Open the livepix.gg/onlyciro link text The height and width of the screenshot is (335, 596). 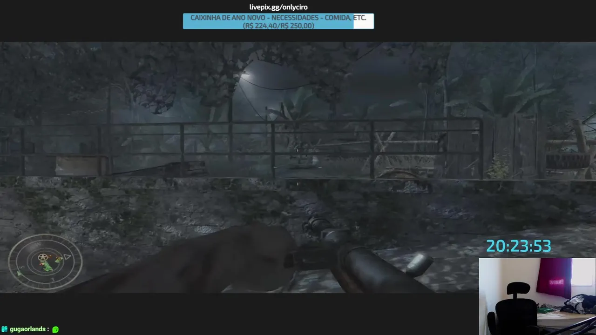[x=278, y=7]
